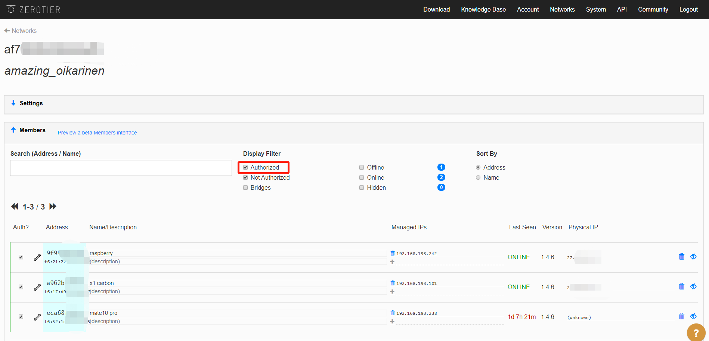Screen dimensions: 709x341
Task: Click the ZeroTier logo
Action: pyautogui.click(x=33, y=9)
